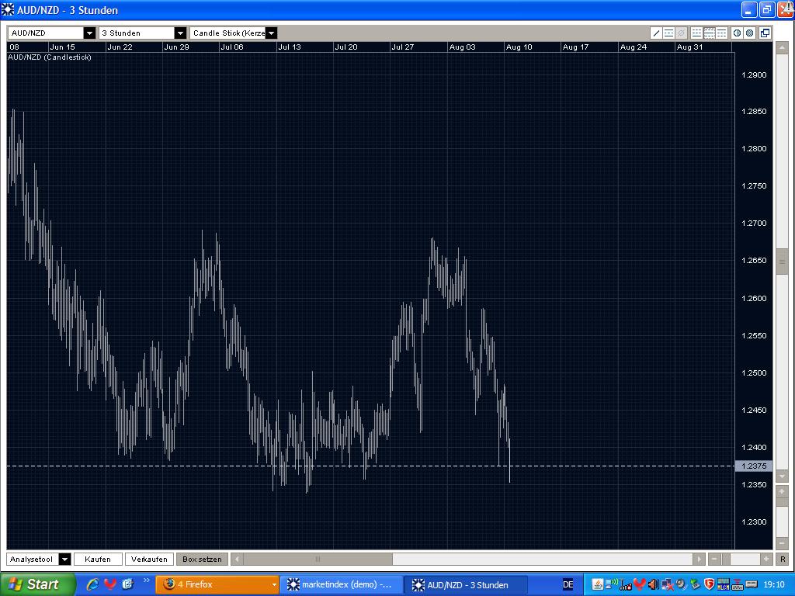
Task: Click the 1.2300 price axis label
Action: pos(754,521)
